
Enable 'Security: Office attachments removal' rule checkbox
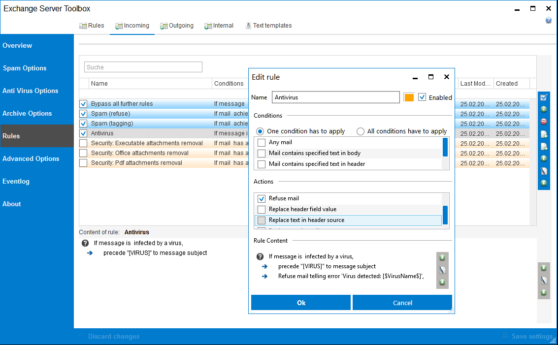tap(83, 153)
